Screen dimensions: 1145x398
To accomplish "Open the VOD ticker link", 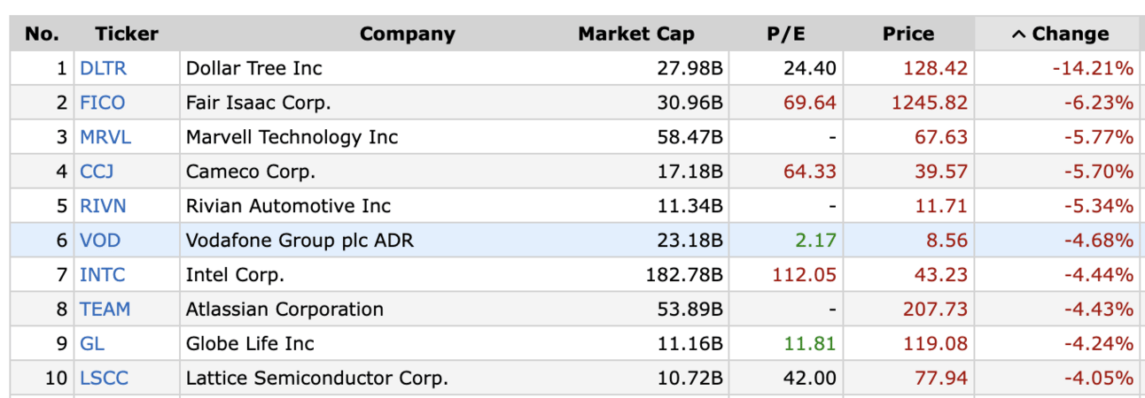I will 99,241.
